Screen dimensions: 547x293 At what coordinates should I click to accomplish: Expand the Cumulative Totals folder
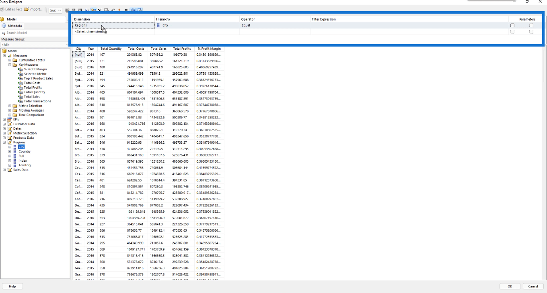(10, 60)
